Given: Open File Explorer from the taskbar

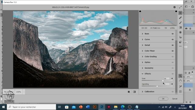Looking at the screenshot, I should coord(116,107).
